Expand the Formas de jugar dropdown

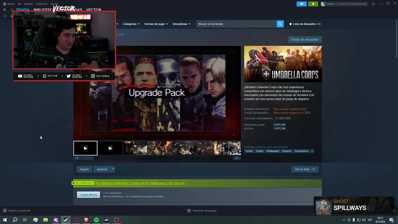click(x=156, y=24)
